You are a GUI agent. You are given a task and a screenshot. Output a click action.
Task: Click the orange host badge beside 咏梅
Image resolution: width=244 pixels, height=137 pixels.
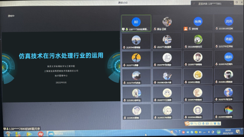point(186,29)
